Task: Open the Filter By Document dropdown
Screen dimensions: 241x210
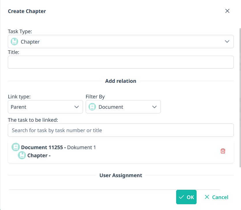Action: (123, 107)
